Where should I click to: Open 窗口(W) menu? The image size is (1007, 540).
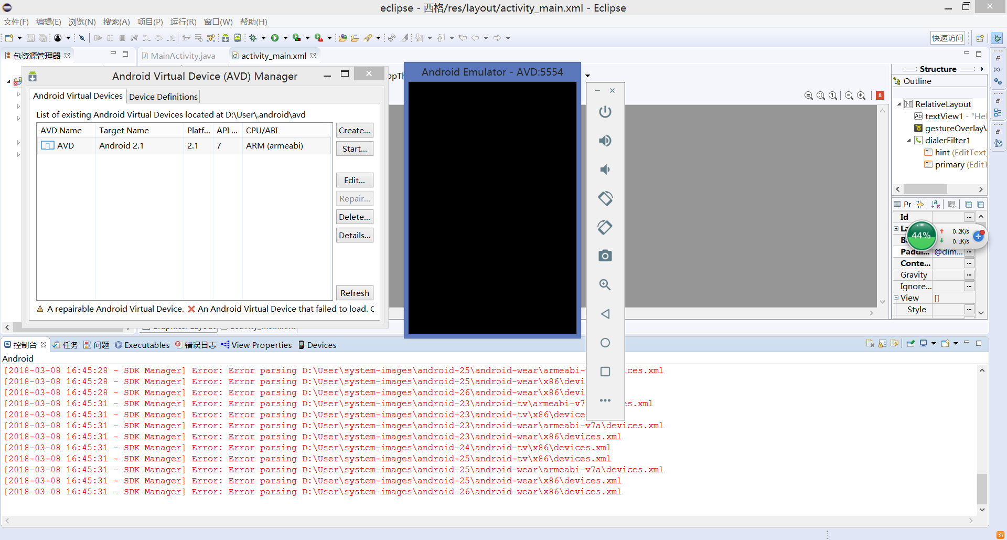[218, 22]
